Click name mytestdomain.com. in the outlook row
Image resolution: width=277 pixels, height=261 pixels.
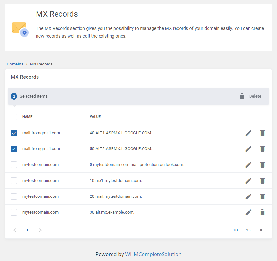coord(41,165)
